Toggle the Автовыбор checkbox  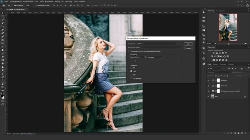pos(15,5)
